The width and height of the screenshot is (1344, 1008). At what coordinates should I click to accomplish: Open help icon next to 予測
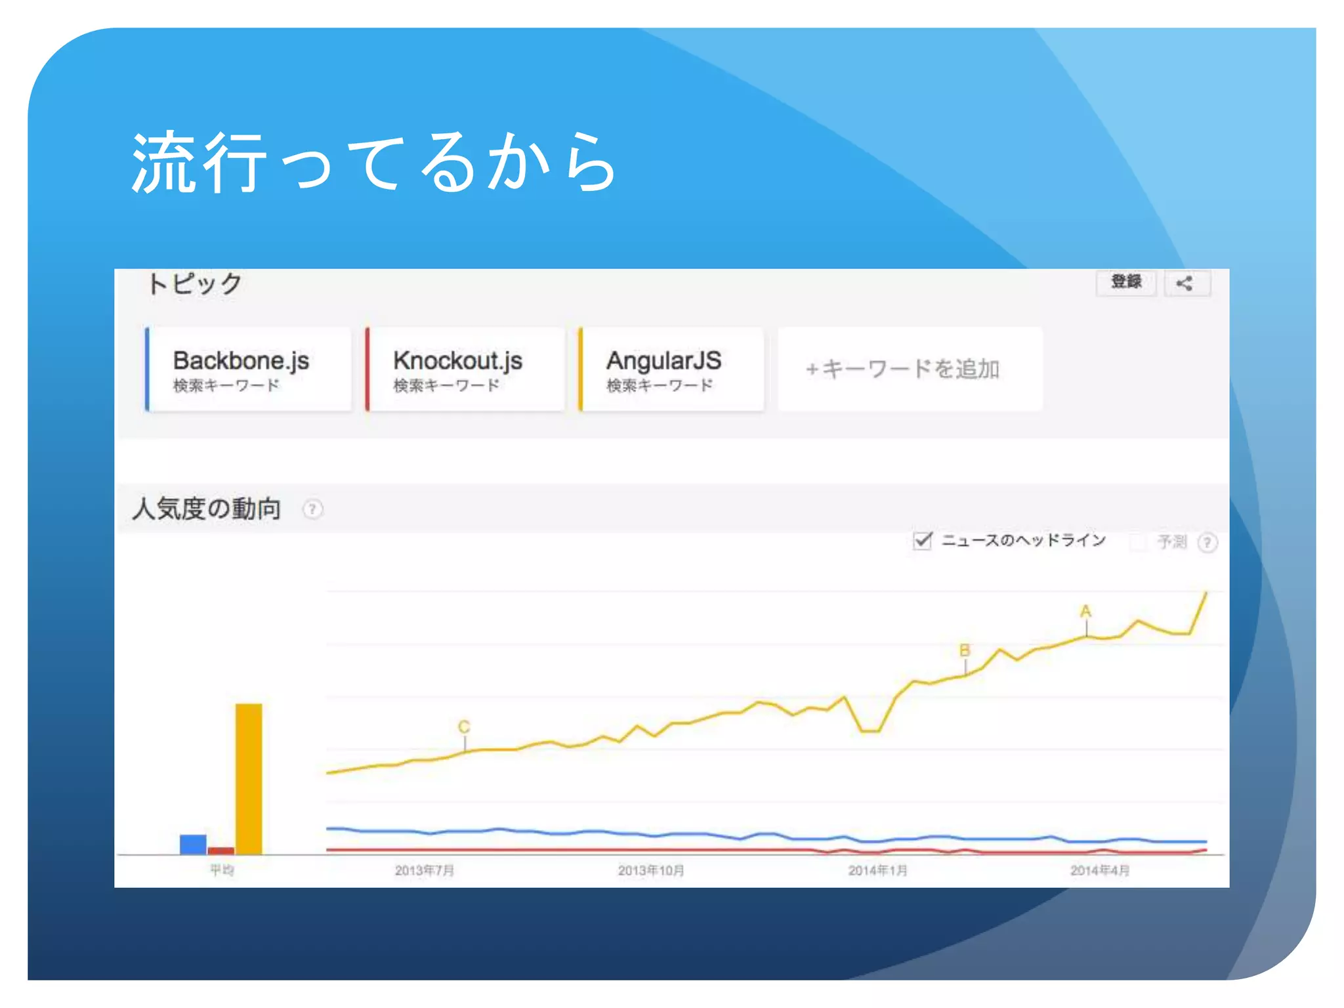(x=1207, y=543)
